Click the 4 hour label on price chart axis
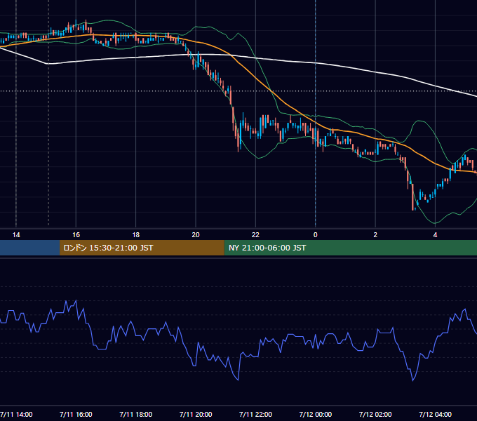The image size is (477, 421). [435, 235]
